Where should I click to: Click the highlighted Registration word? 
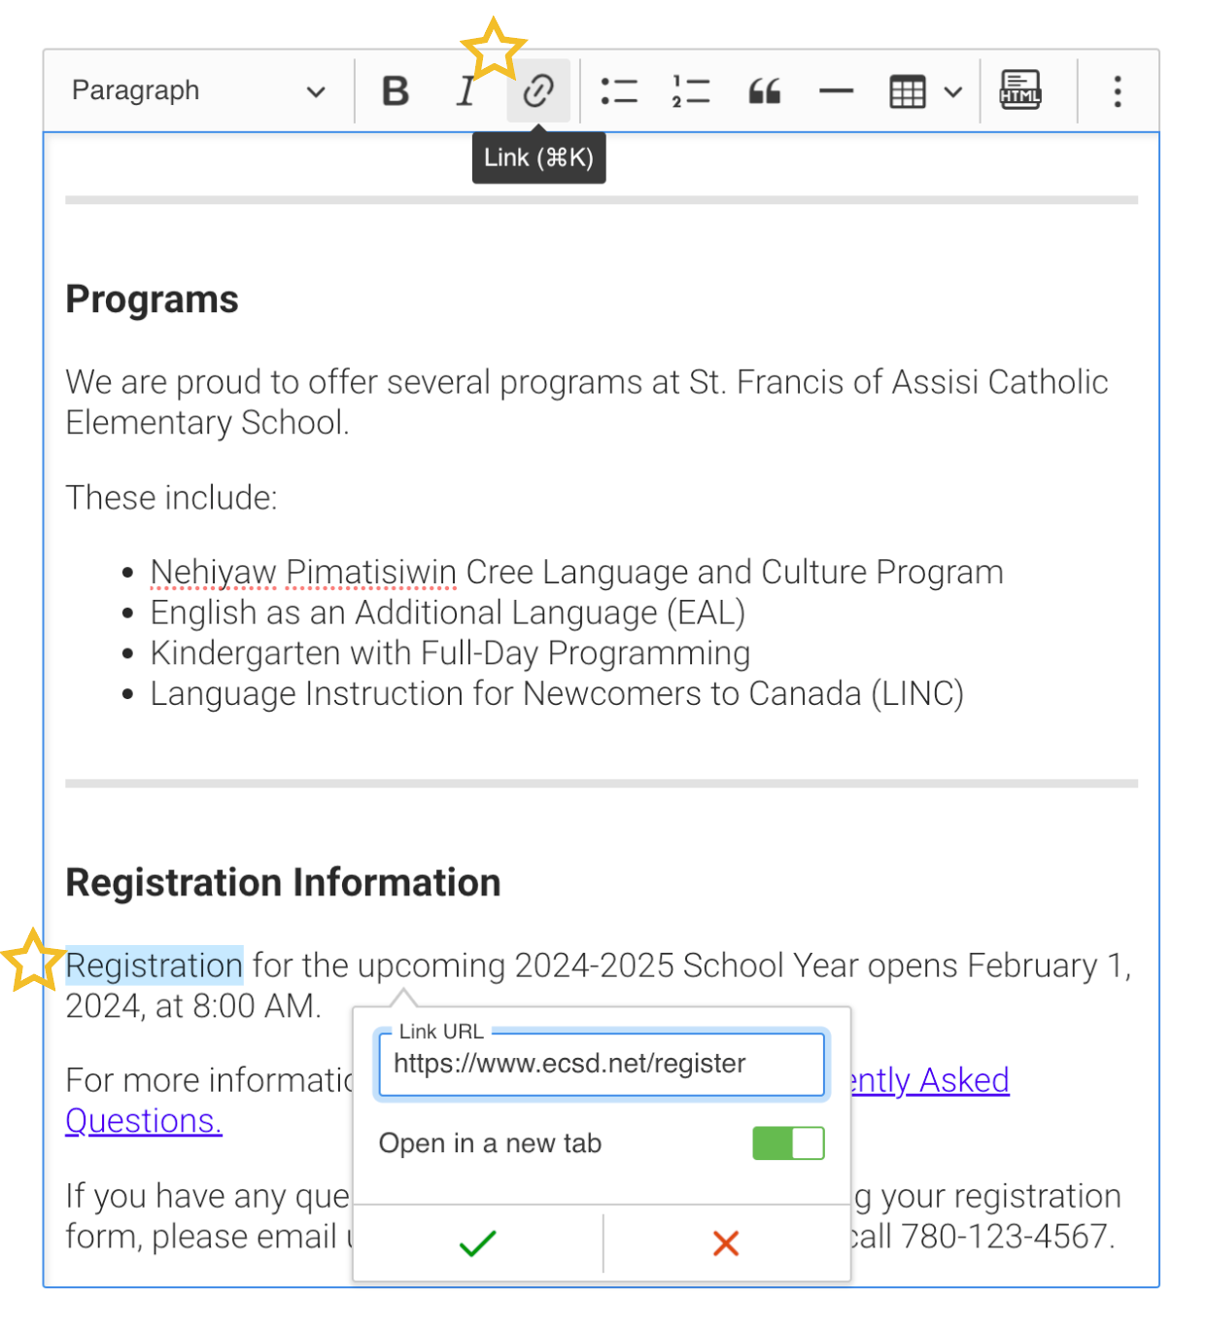point(154,965)
